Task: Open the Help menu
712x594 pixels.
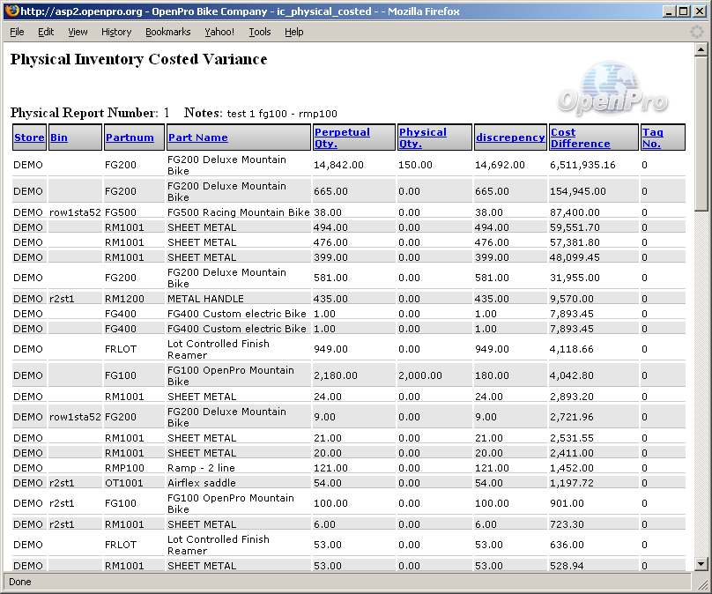Action: point(294,32)
